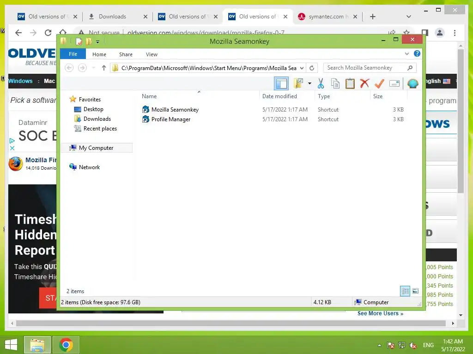This screenshot has width=473, height=354.
Task: Toggle the navigation pane layout button
Action: click(281, 83)
